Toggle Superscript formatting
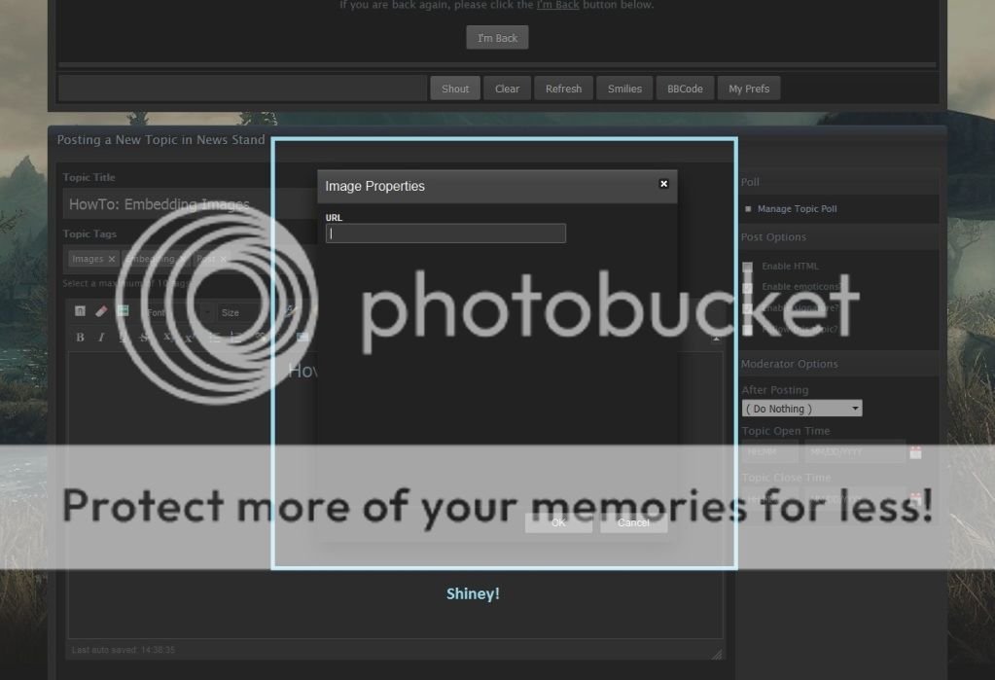The width and height of the screenshot is (995, 680). pyautogui.click(x=189, y=338)
